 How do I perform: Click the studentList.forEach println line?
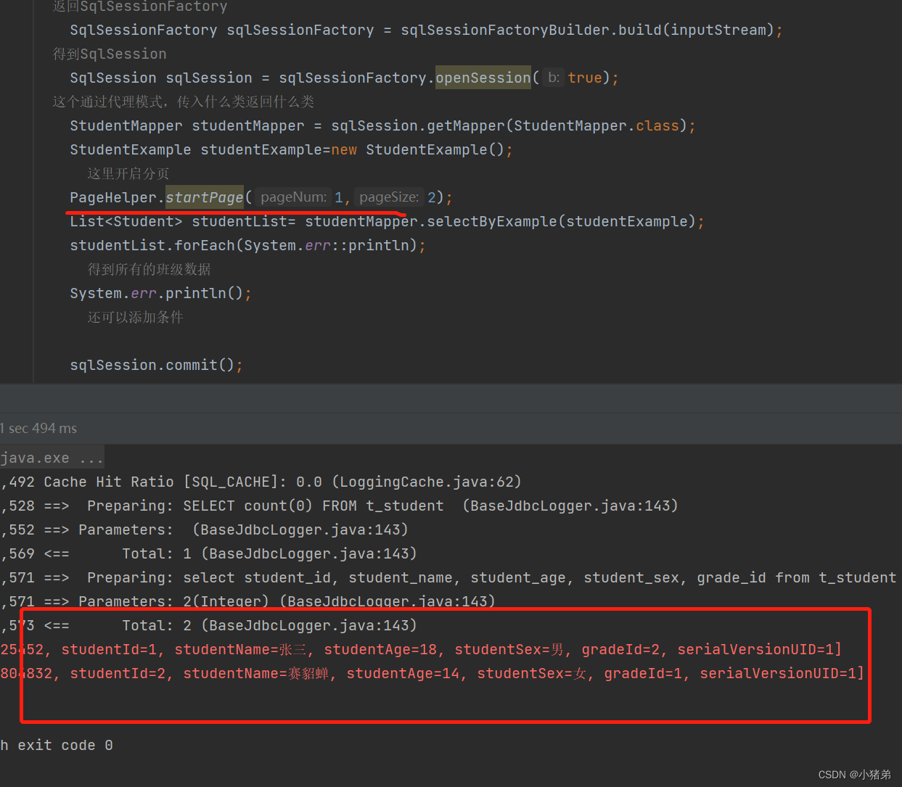click(247, 245)
